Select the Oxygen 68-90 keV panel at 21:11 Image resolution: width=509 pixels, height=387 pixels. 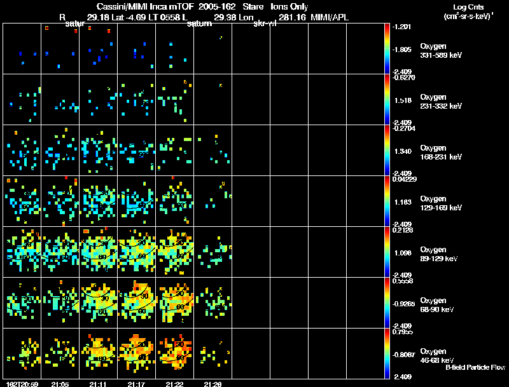click(99, 302)
